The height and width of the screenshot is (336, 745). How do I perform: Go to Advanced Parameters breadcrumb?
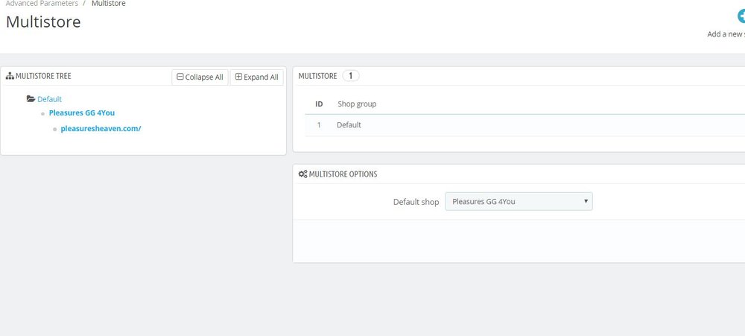(x=42, y=4)
